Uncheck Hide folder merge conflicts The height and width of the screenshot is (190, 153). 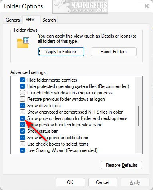coord(22,80)
